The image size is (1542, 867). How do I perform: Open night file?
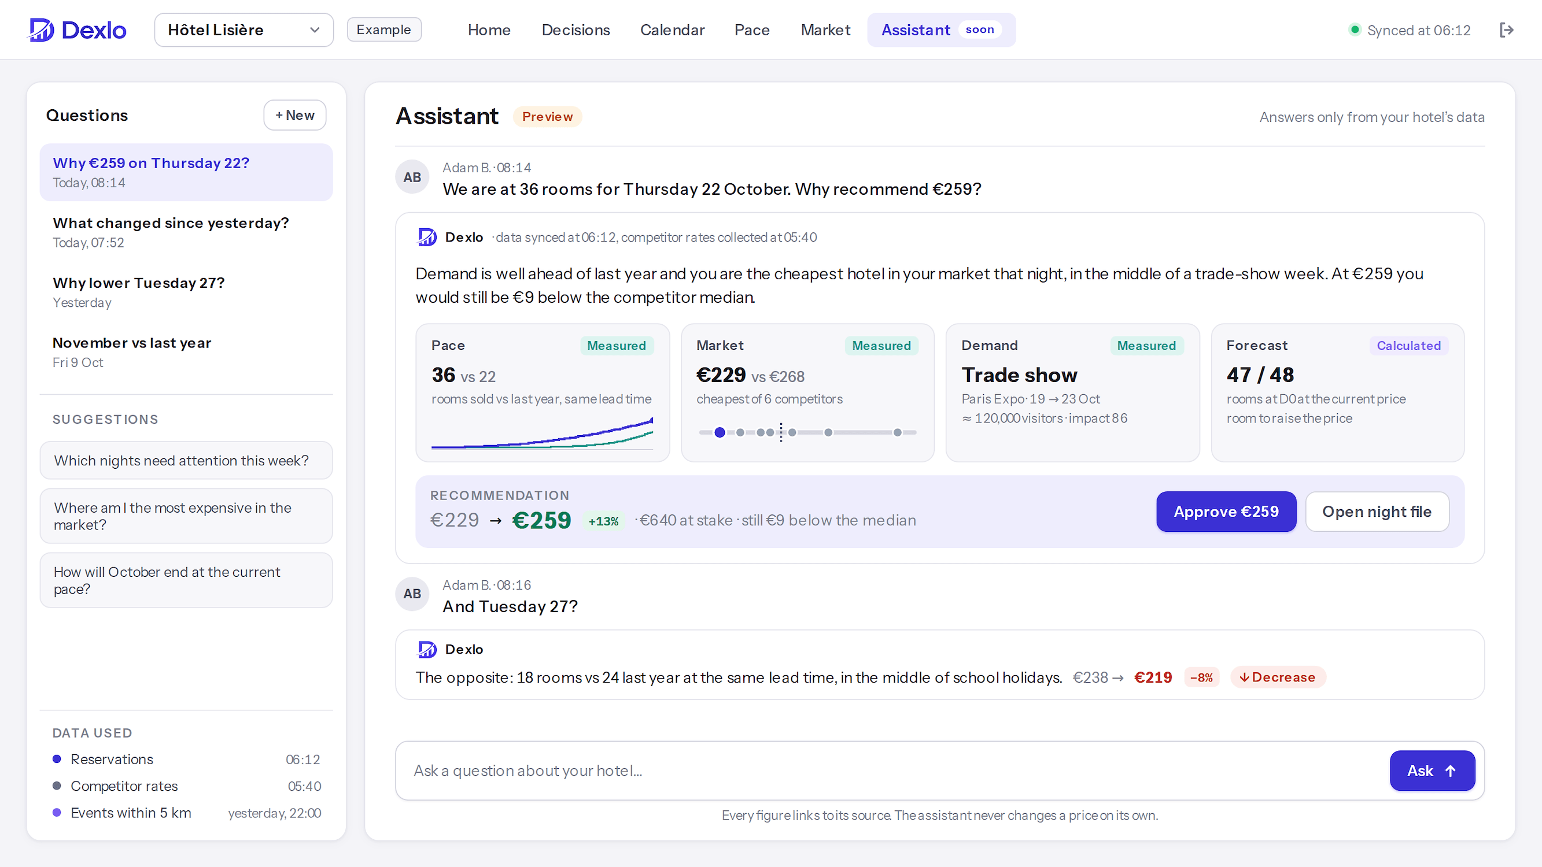tap(1377, 512)
